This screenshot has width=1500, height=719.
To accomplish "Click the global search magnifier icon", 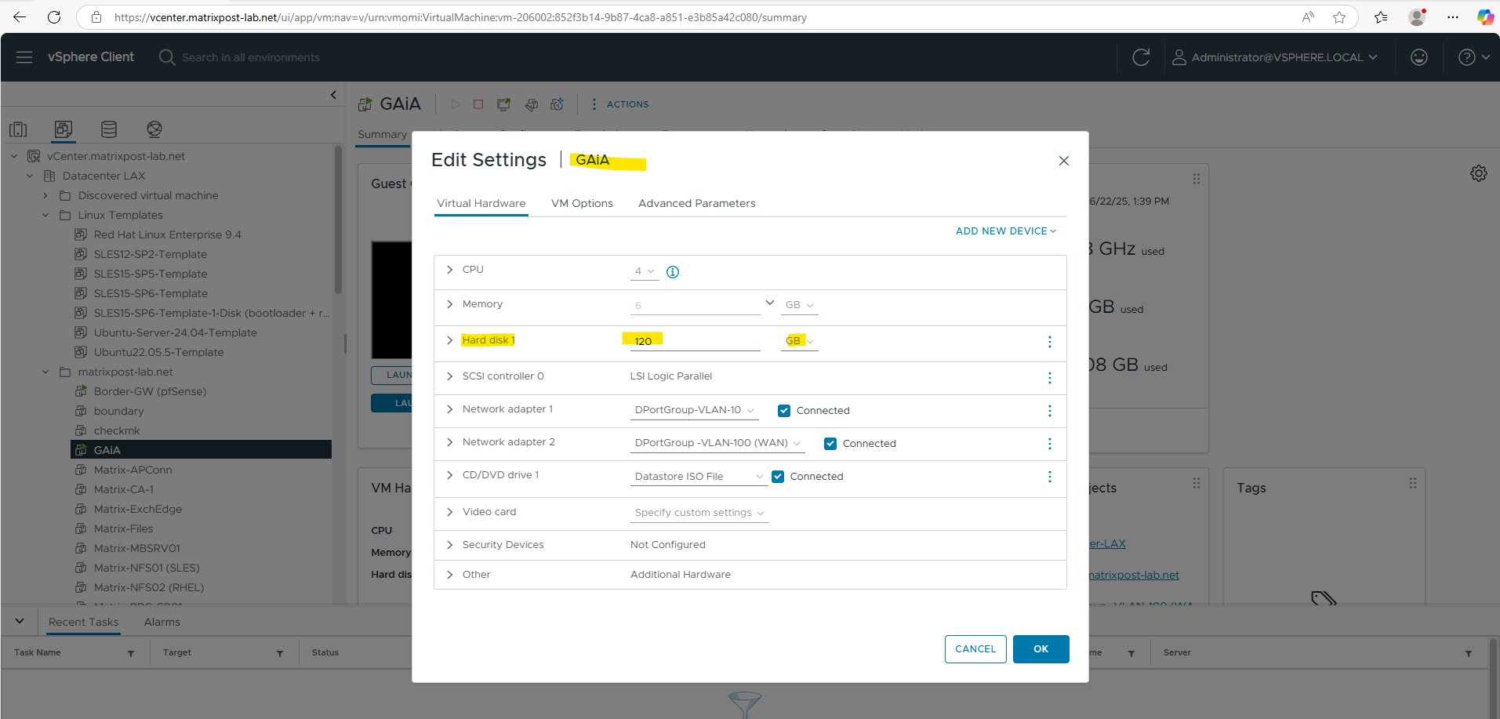I will coord(166,57).
